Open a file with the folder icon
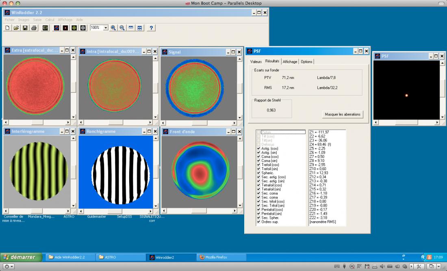This screenshot has height=271, width=447. click(16, 28)
